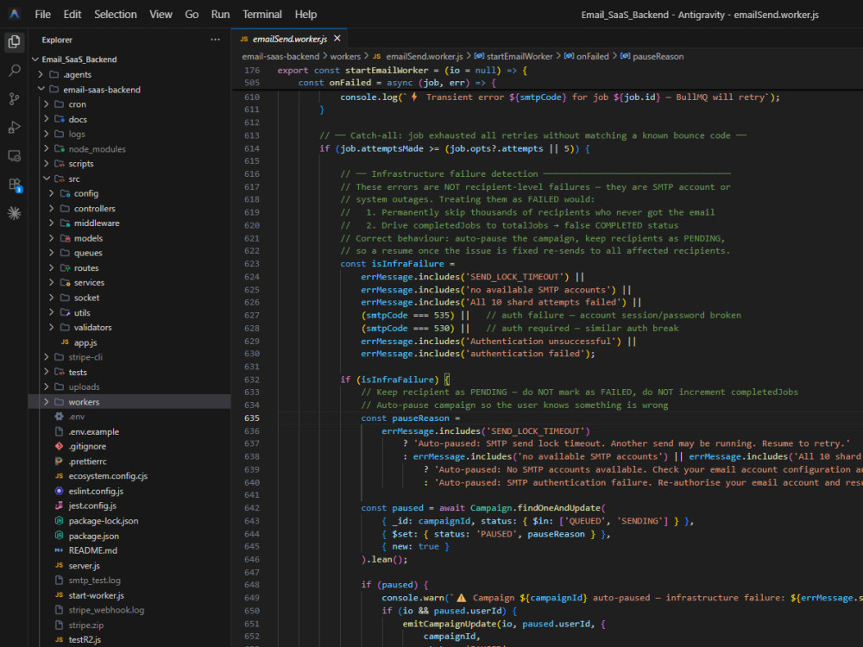Open ecosystem.config.cjs file

tap(108, 476)
